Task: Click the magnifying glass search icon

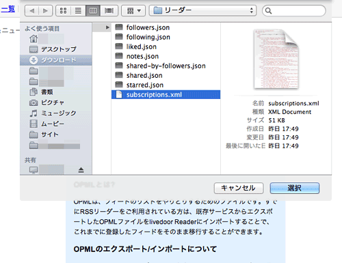Action: [269, 11]
